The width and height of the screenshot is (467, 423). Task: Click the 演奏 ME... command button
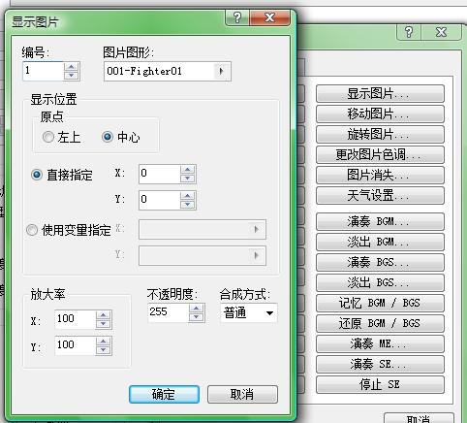pyautogui.click(x=380, y=343)
